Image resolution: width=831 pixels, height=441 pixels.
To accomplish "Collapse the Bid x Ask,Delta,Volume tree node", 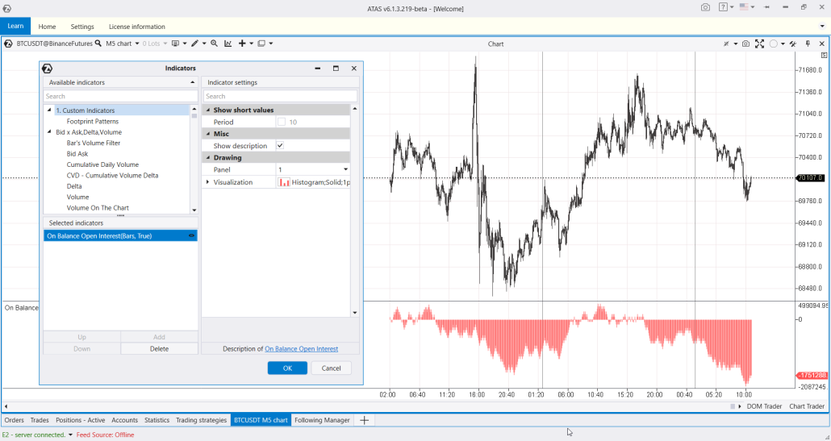I will pos(49,132).
